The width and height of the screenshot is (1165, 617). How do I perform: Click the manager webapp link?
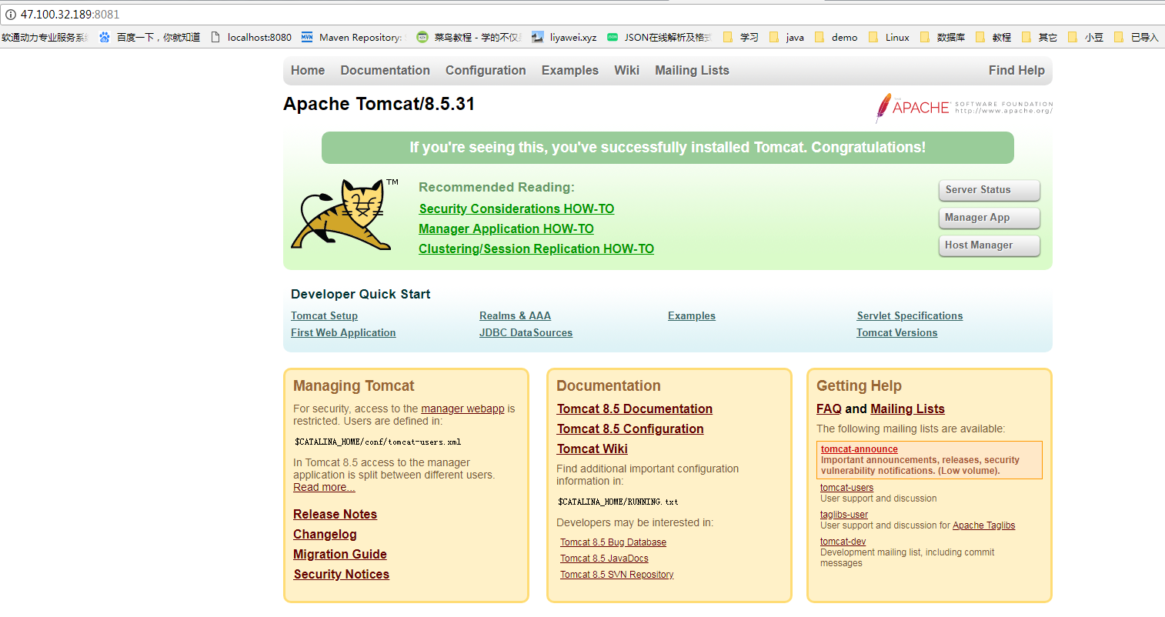click(462, 409)
